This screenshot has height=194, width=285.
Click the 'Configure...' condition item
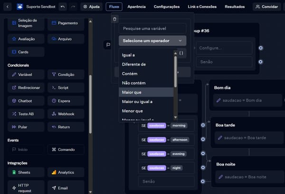pyautogui.click(x=224, y=48)
